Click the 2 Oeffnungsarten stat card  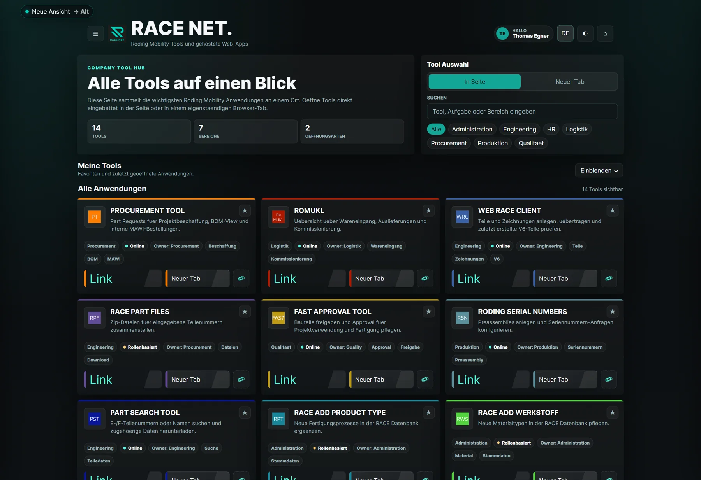[x=352, y=131]
